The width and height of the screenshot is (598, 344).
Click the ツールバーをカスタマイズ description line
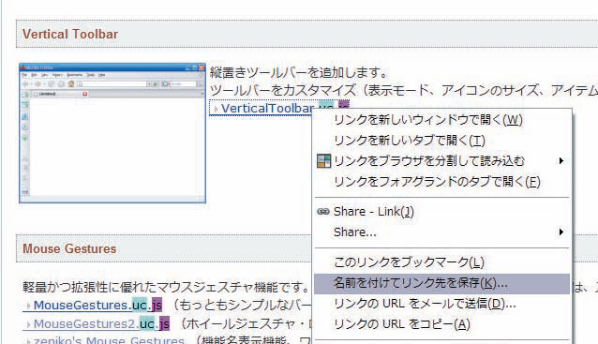[403, 90]
